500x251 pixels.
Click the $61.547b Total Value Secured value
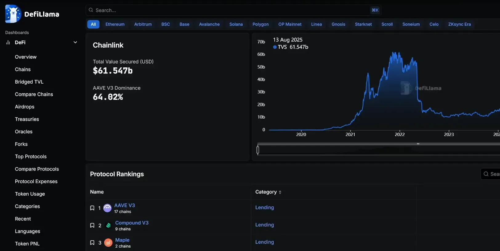pyautogui.click(x=113, y=71)
